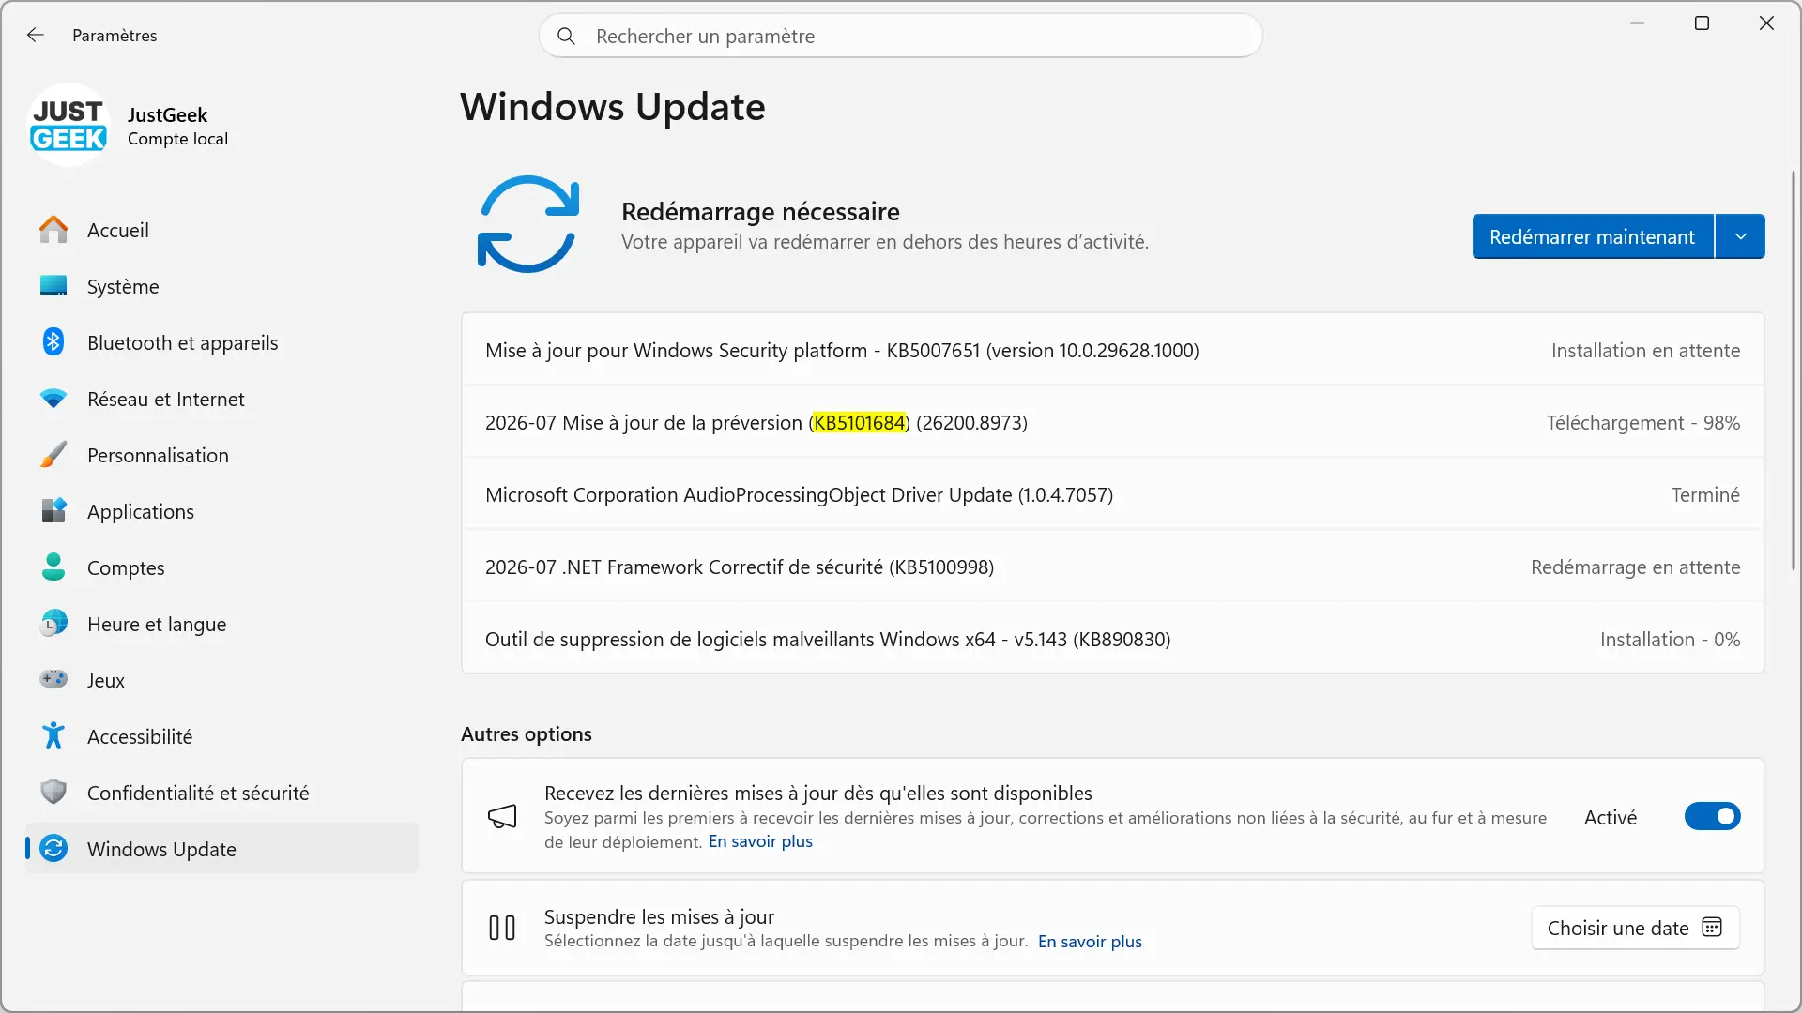1802x1013 pixels.
Task: Select Confidentialité et sécurité
Action: 221,793
